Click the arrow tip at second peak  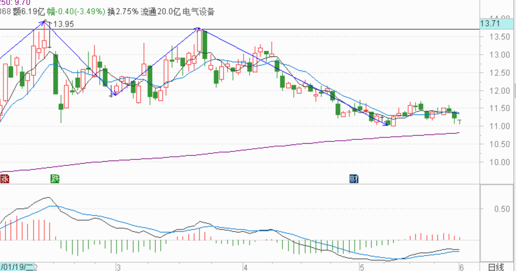pos(198,29)
